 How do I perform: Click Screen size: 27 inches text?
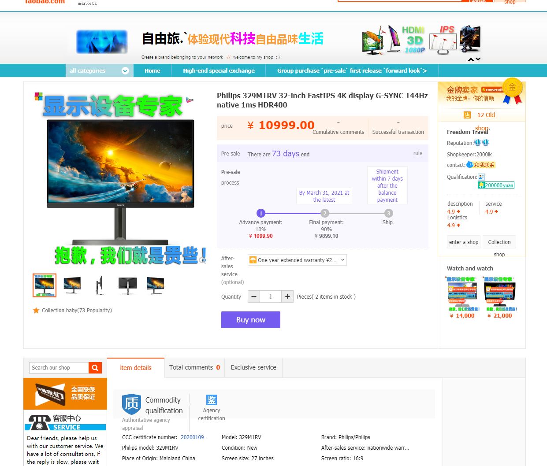click(x=247, y=459)
